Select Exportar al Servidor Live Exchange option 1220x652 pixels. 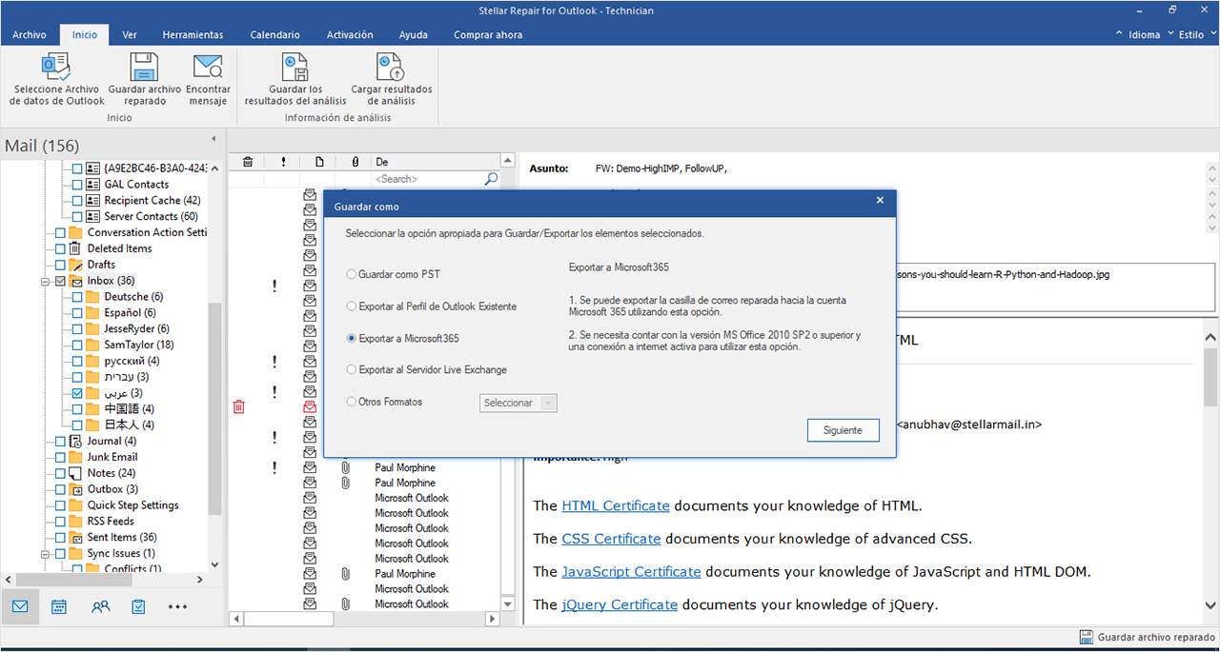pyautogui.click(x=352, y=369)
